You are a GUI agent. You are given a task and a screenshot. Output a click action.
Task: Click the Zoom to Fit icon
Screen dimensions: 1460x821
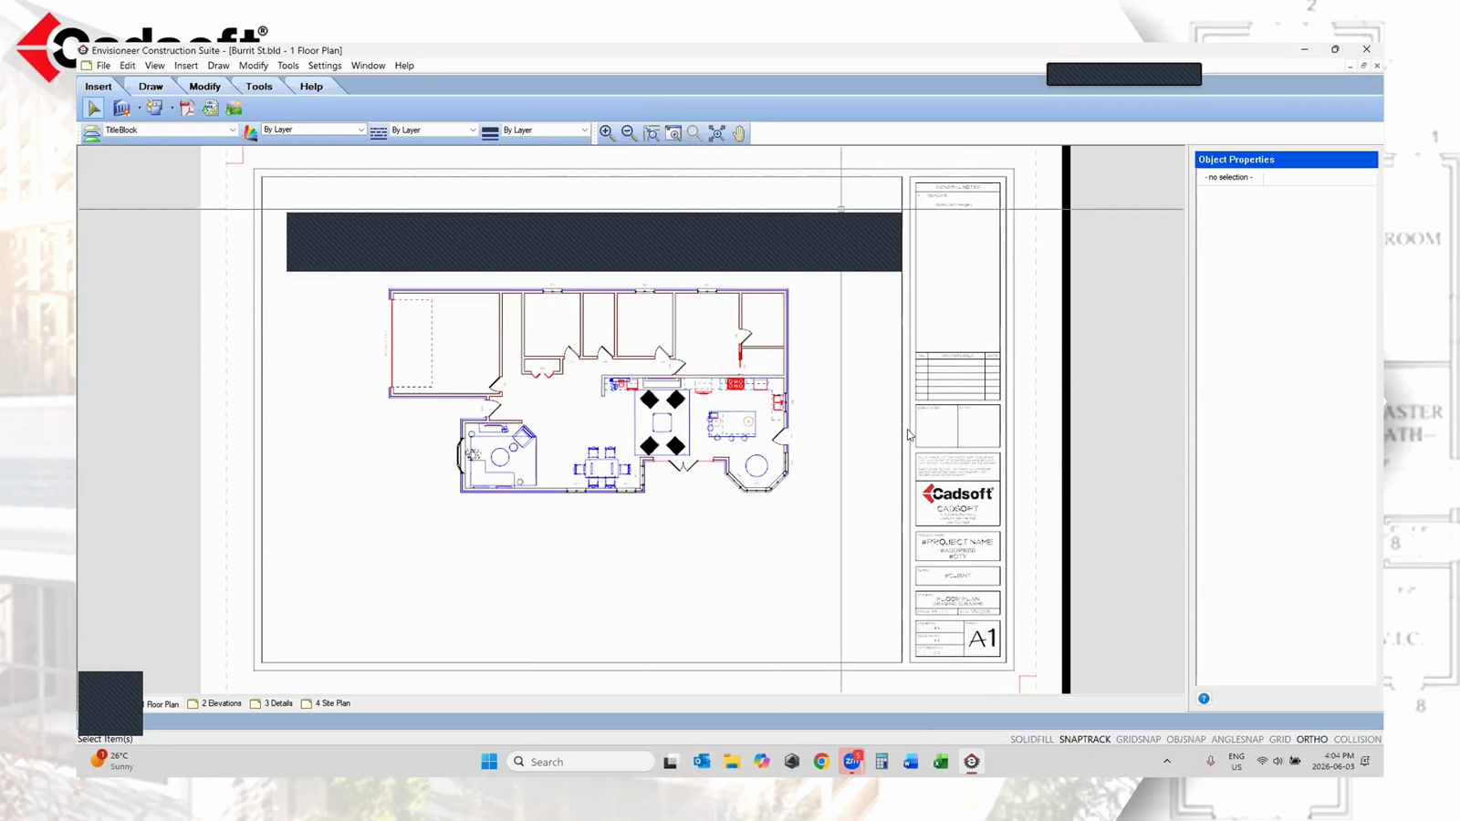717,133
